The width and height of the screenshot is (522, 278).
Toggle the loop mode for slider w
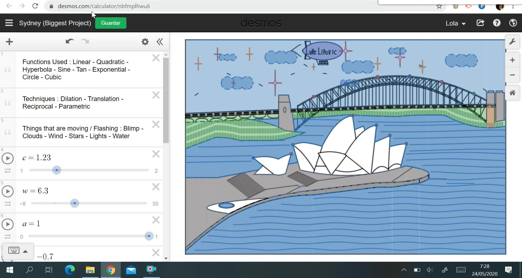[x=8, y=204]
